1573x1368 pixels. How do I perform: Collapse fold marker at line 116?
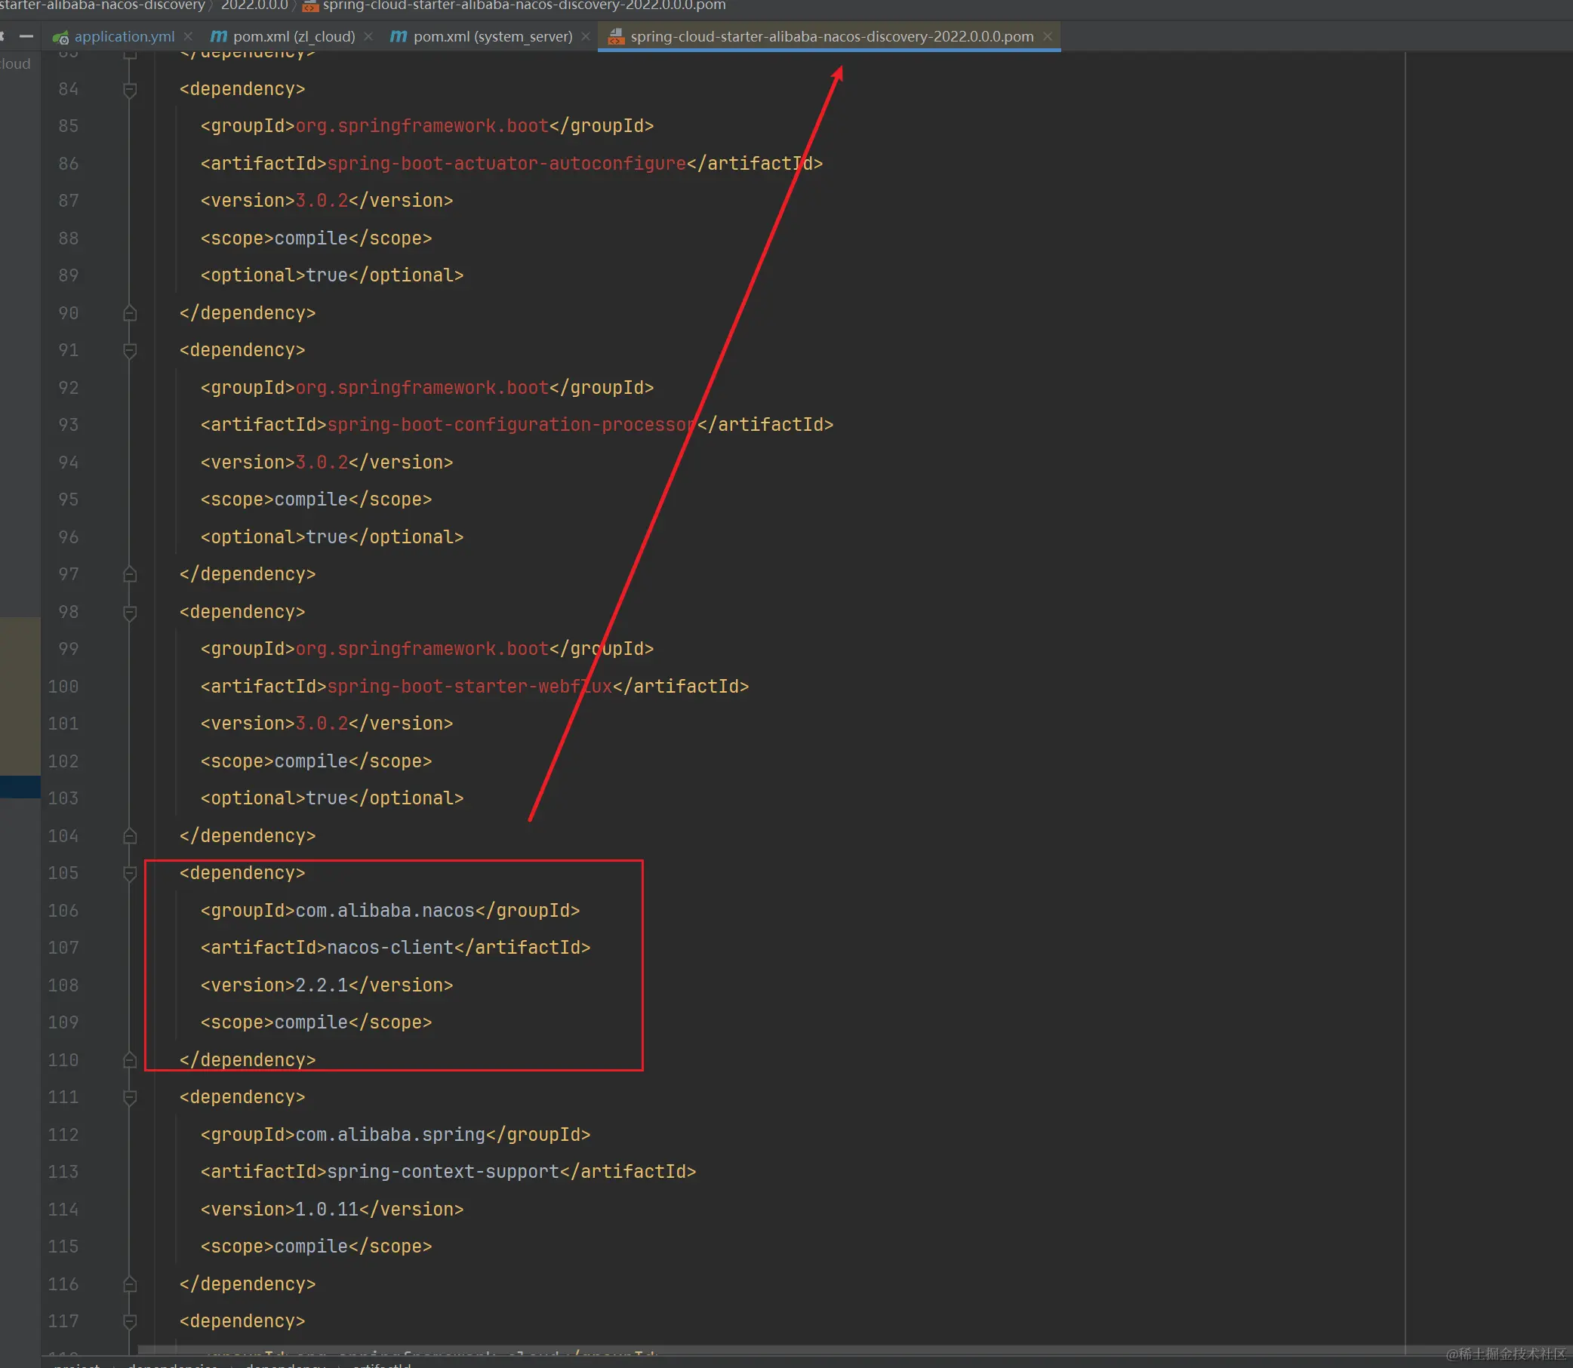click(x=130, y=1284)
